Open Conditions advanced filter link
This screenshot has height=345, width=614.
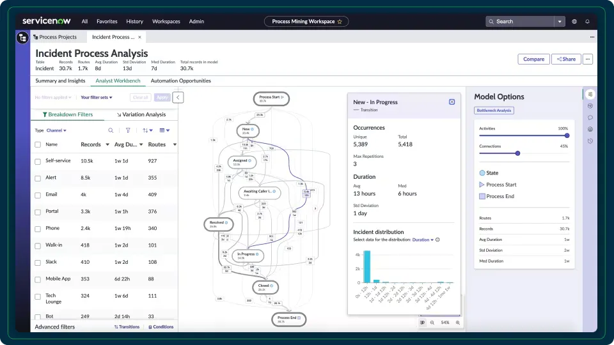point(161,327)
